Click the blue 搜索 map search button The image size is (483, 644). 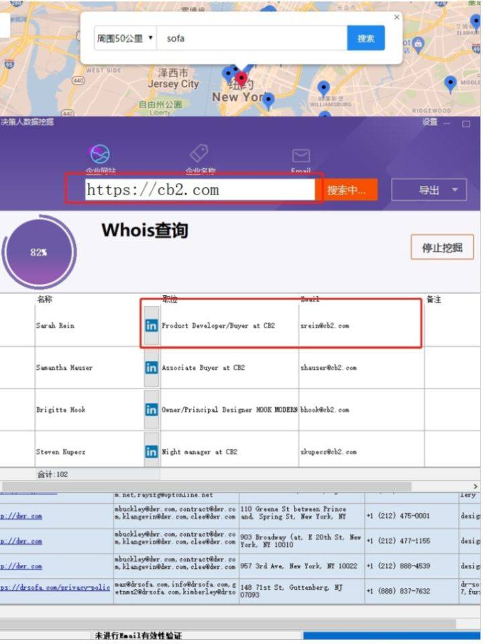tap(366, 38)
